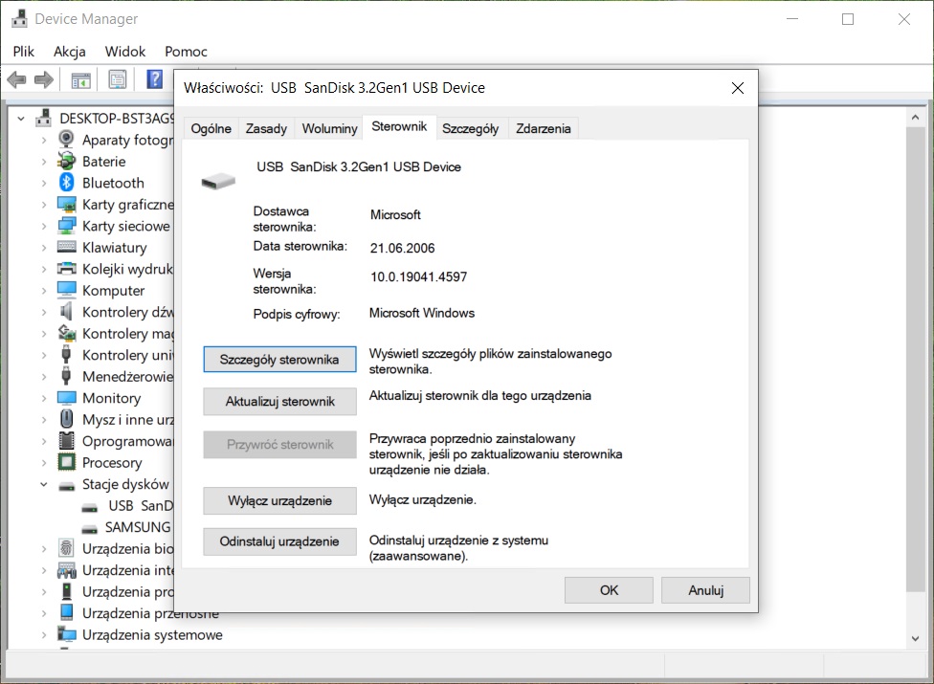Click the Forward arrow toolbar icon

coord(43,79)
